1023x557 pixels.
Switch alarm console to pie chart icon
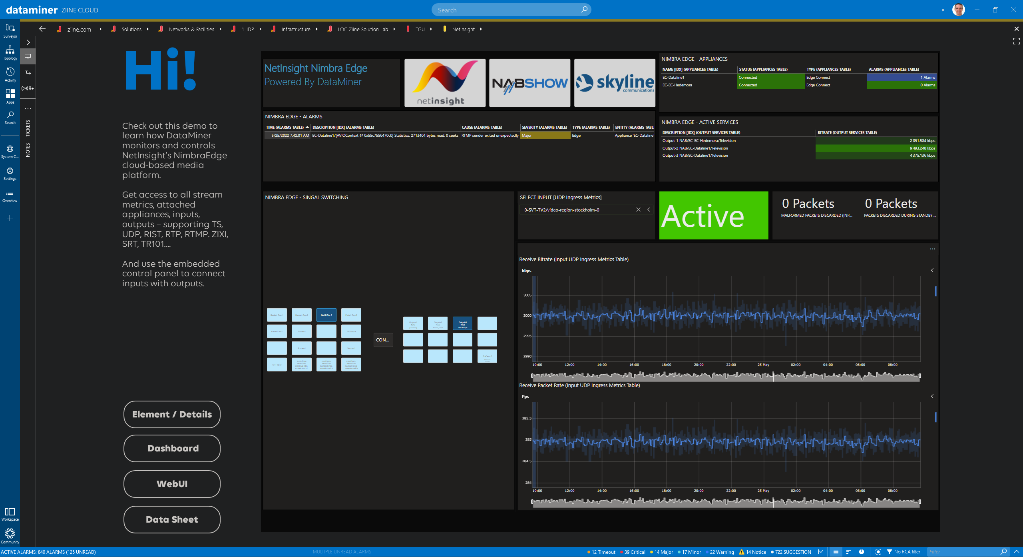(862, 552)
